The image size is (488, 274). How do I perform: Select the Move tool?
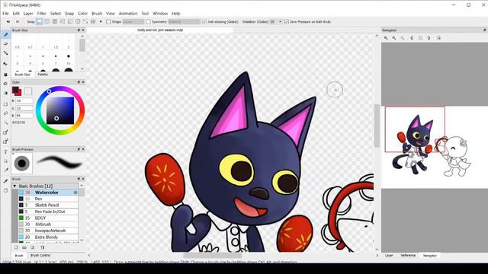click(5, 64)
